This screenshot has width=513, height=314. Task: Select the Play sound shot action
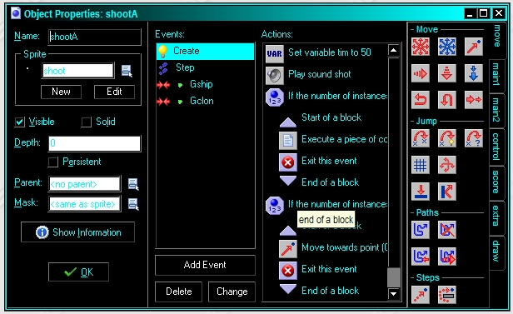coord(326,74)
